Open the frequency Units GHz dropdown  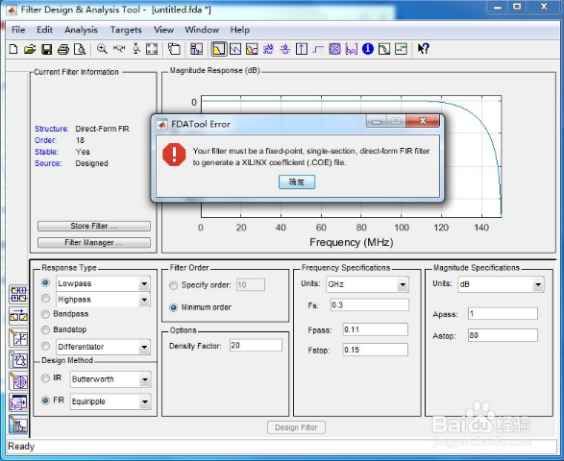(x=403, y=285)
